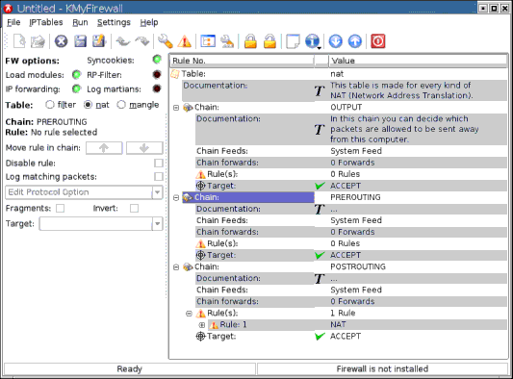Collapse the POSTROUTING chain tree node
513x379 pixels.
(176, 267)
